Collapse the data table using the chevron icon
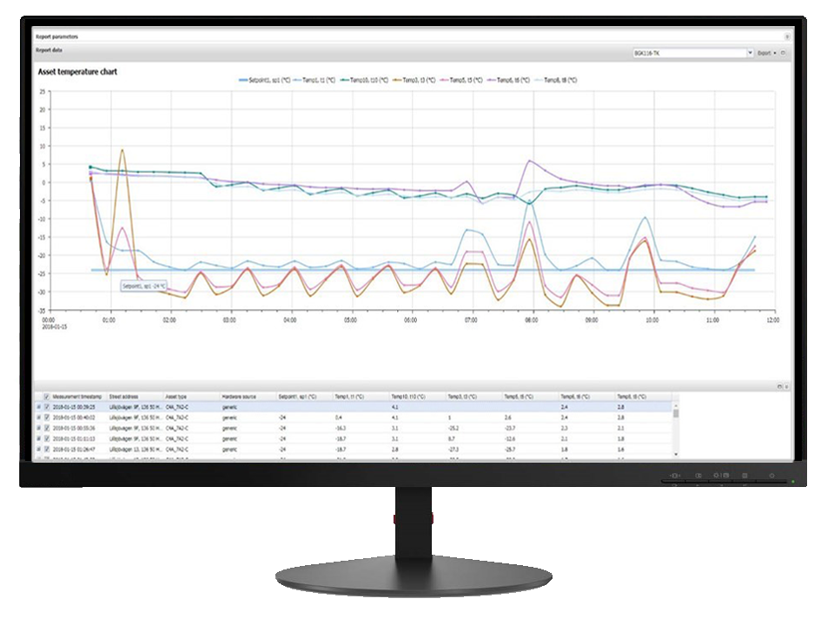 point(786,386)
